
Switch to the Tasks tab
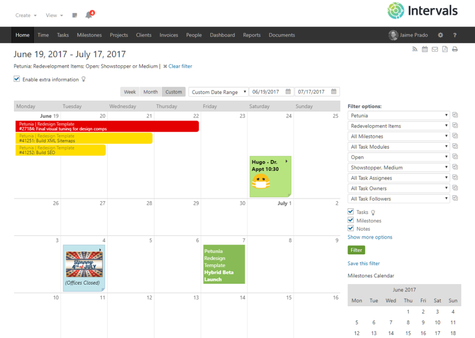pos(63,35)
